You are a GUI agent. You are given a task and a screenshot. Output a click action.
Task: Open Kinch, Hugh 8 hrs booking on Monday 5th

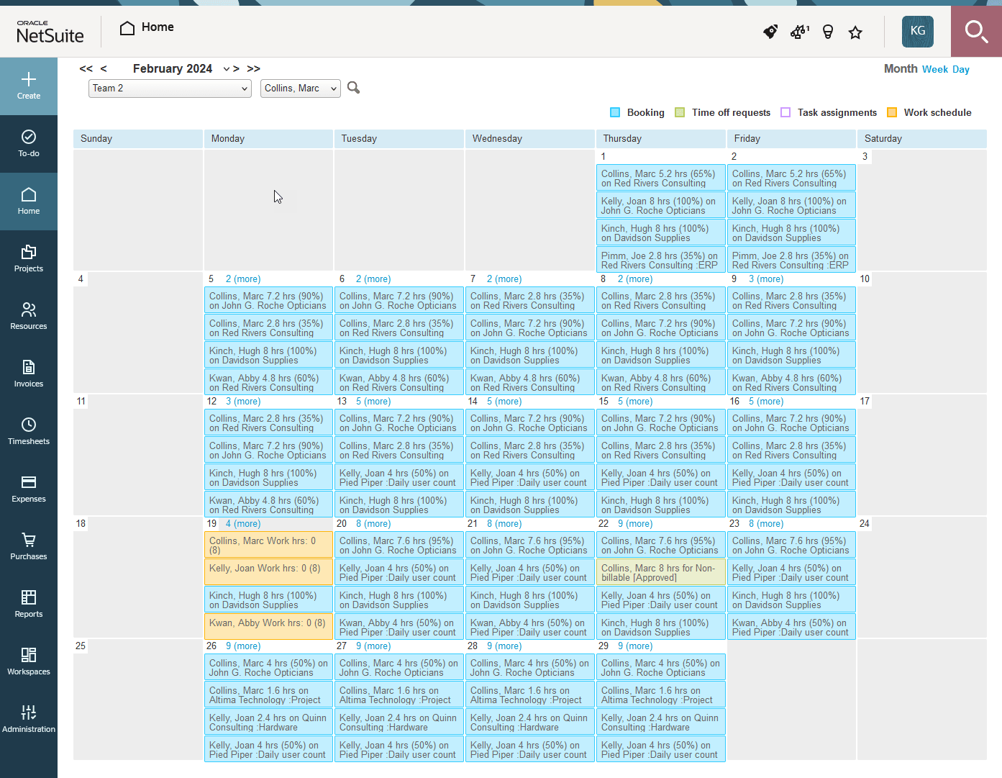[268, 356]
